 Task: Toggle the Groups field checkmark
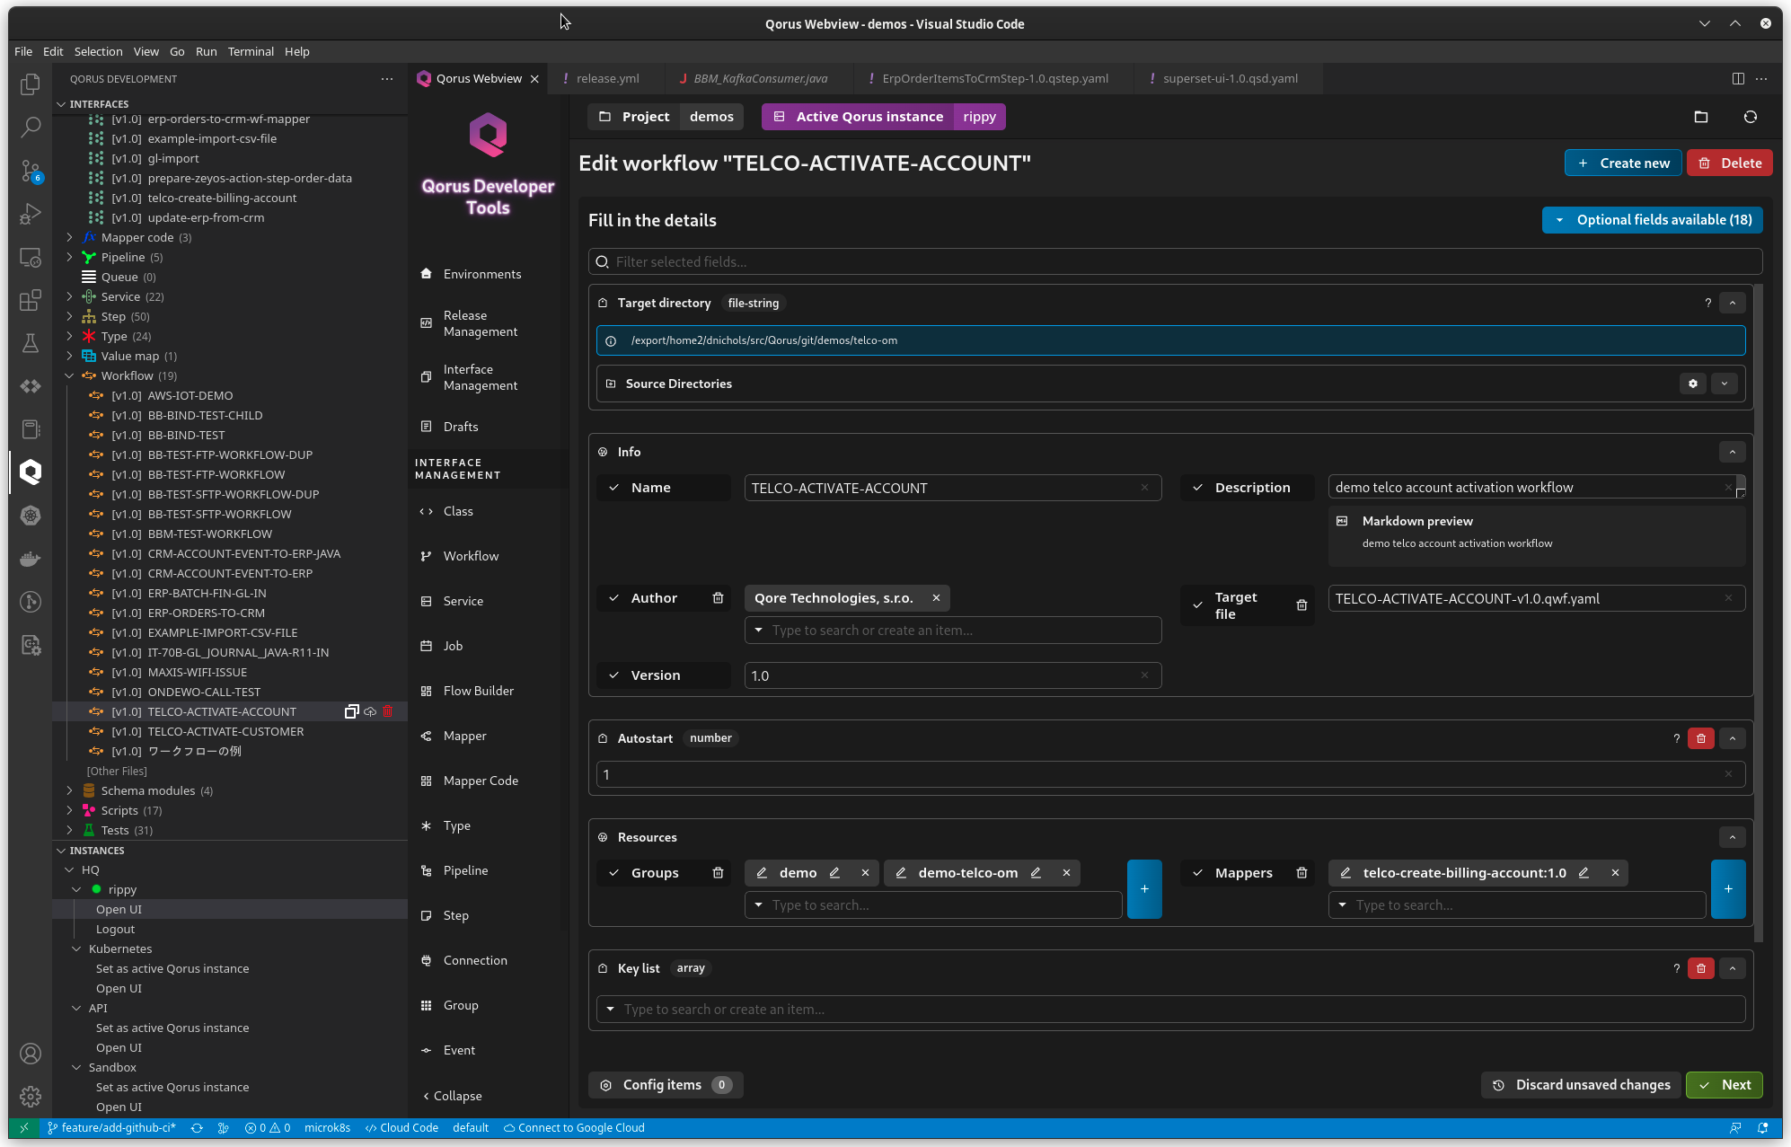tap(614, 873)
